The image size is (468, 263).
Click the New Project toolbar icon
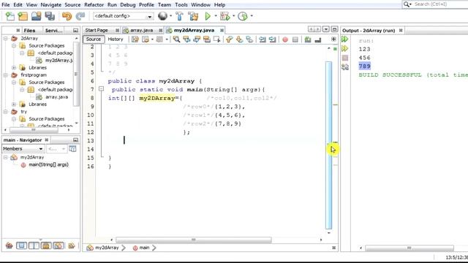click(23, 16)
